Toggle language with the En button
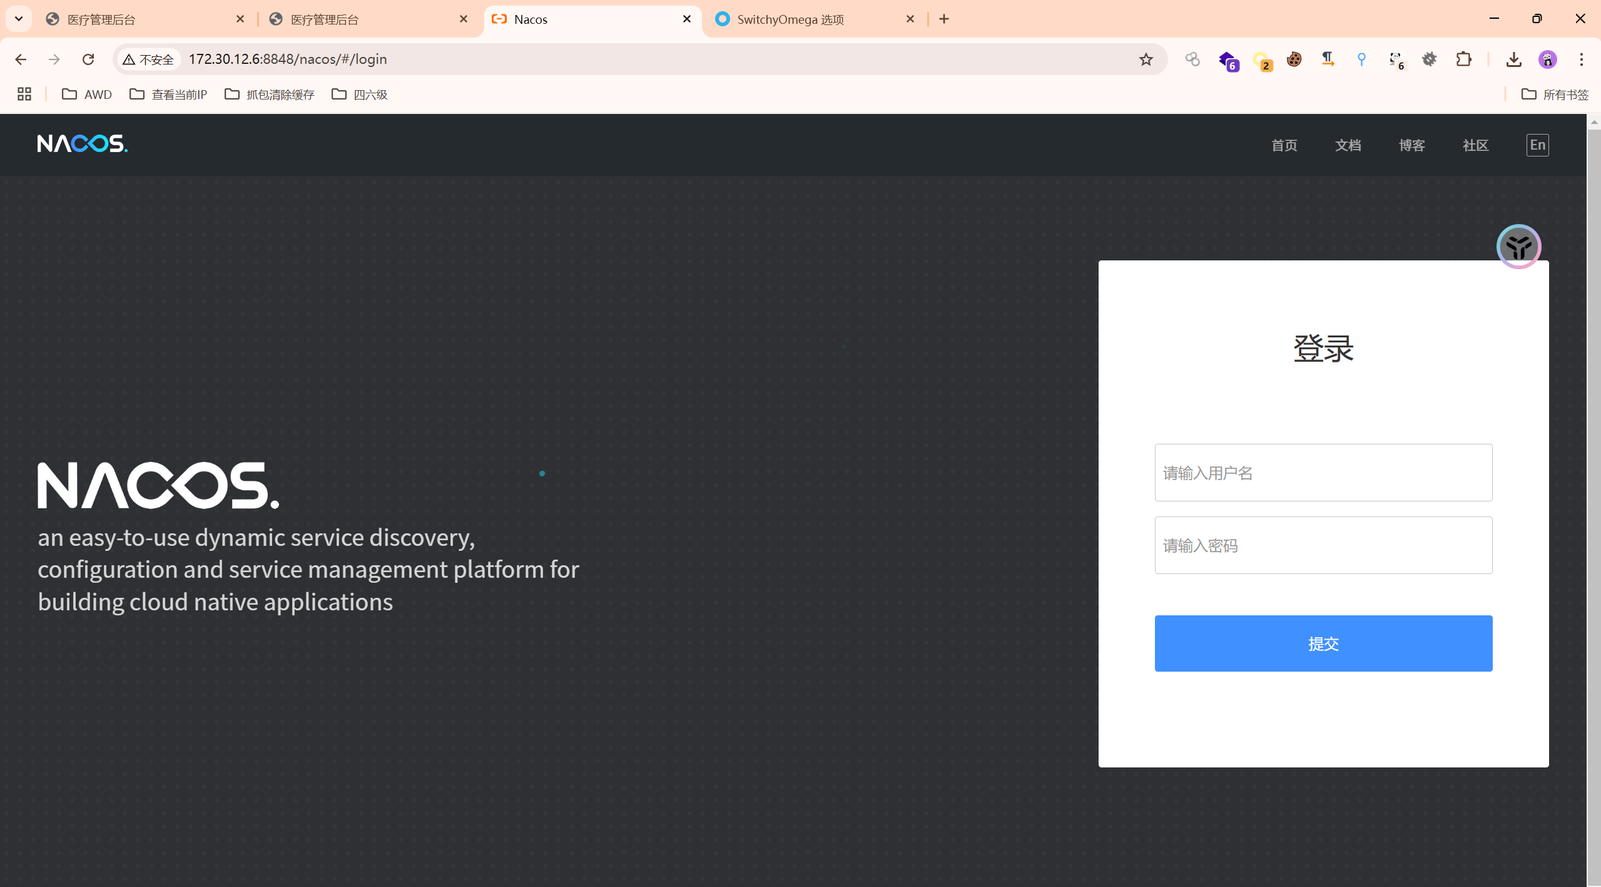 coord(1537,145)
